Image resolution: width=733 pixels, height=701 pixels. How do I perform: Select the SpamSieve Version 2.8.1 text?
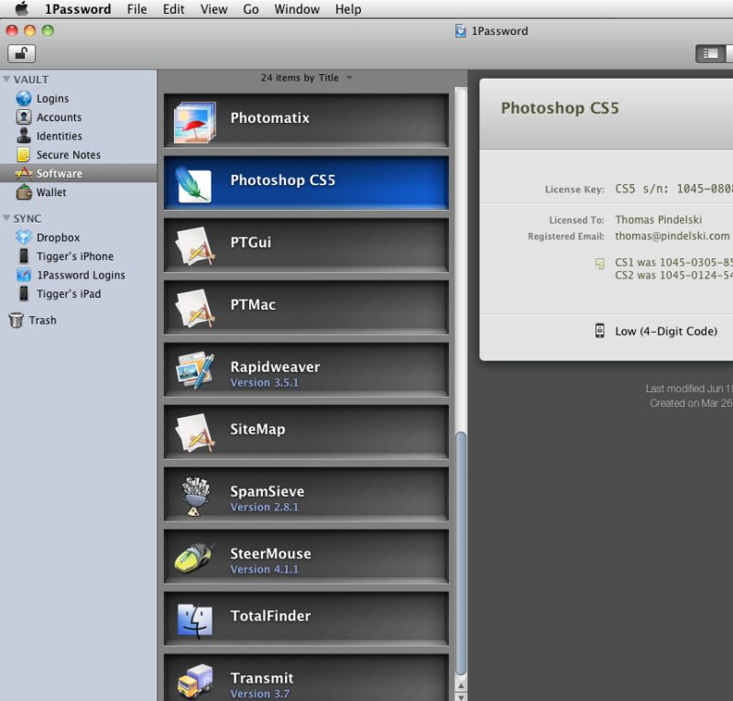coord(264,507)
